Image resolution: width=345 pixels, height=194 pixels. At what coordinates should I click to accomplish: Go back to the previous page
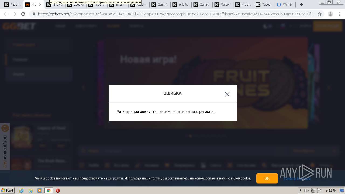tap(6, 14)
